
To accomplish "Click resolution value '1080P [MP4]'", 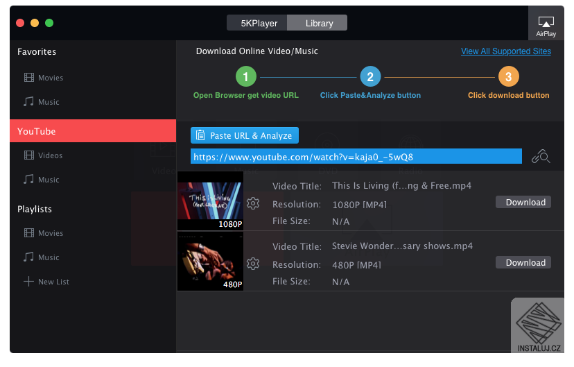I will (x=360, y=205).
